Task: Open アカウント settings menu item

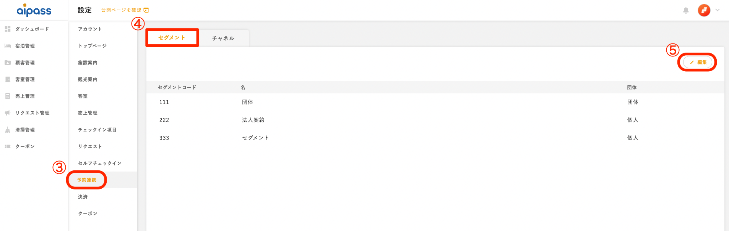Action: [x=90, y=29]
